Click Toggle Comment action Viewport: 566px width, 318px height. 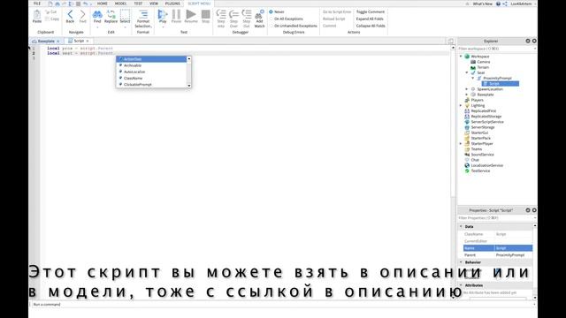370,11
